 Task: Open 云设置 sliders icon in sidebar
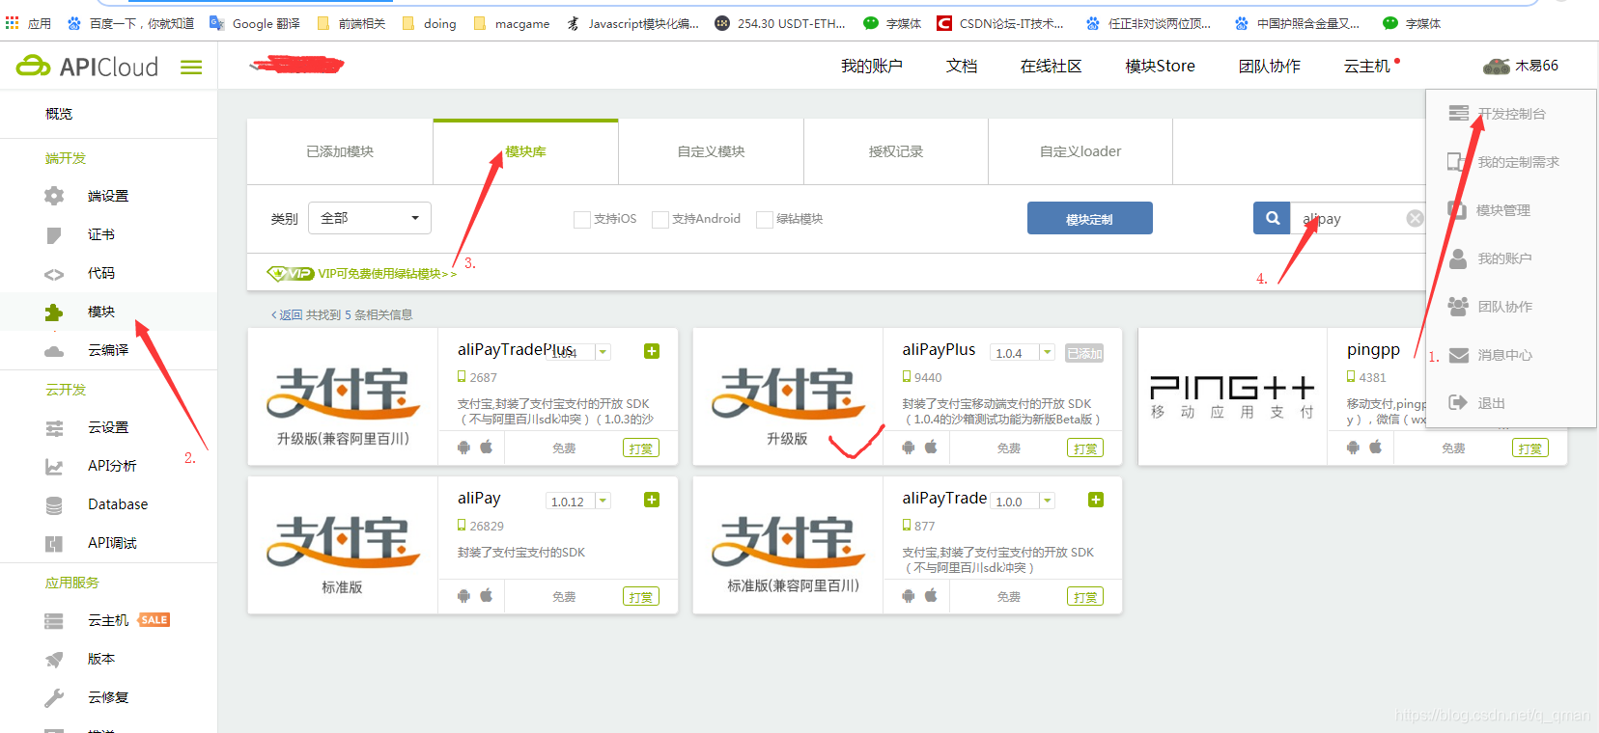pos(54,428)
